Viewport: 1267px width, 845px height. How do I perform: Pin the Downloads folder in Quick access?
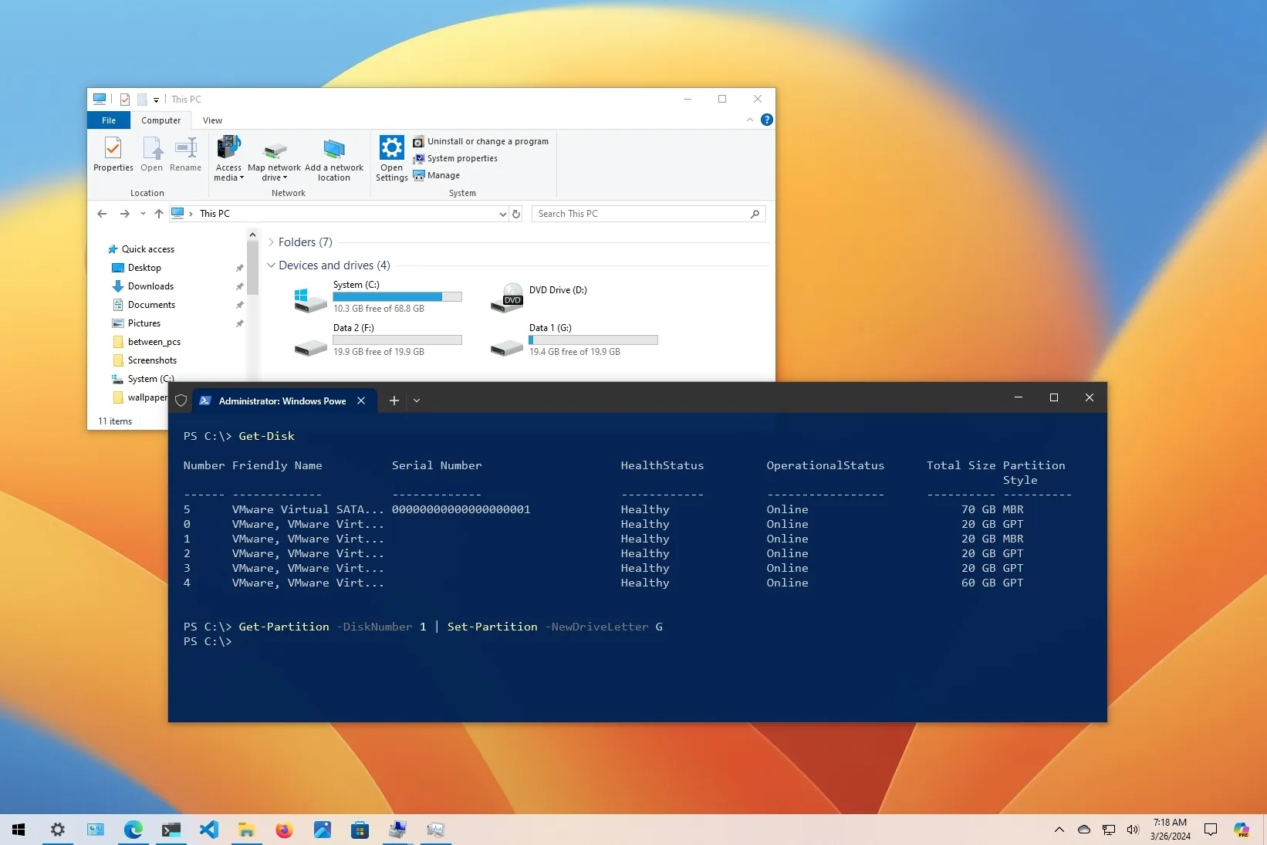(x=239, y=286)
